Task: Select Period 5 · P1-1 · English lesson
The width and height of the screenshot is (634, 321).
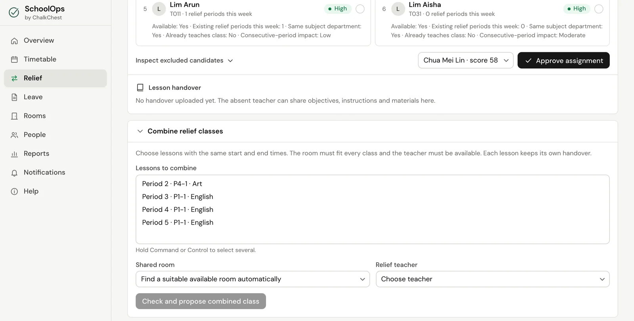Action: (372, 223)
